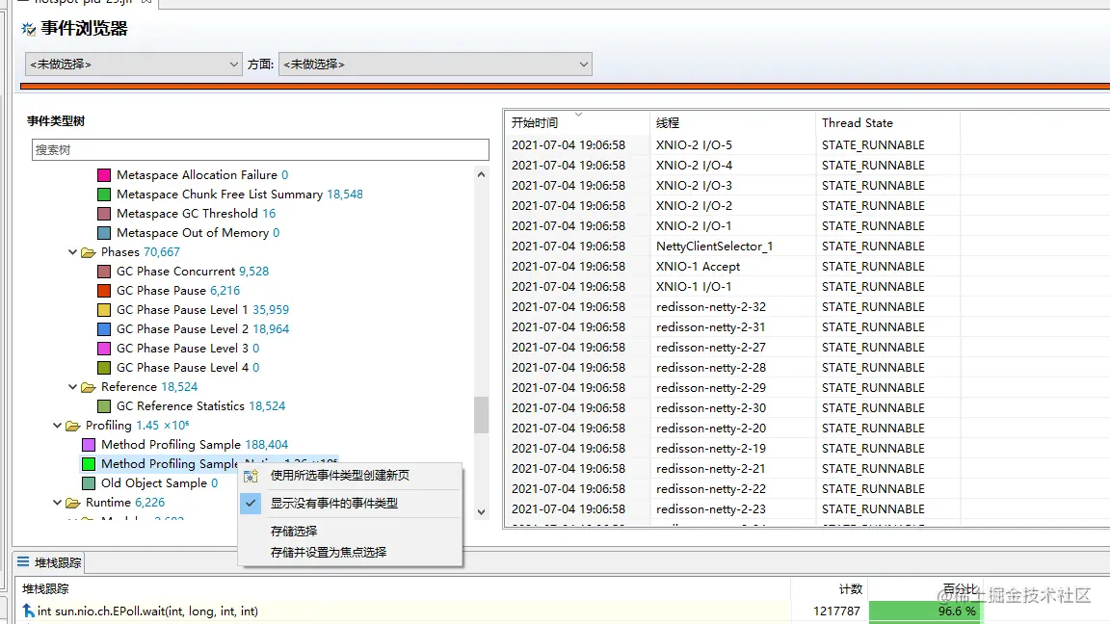Click the Event Browser title icon

click(28, 29)
